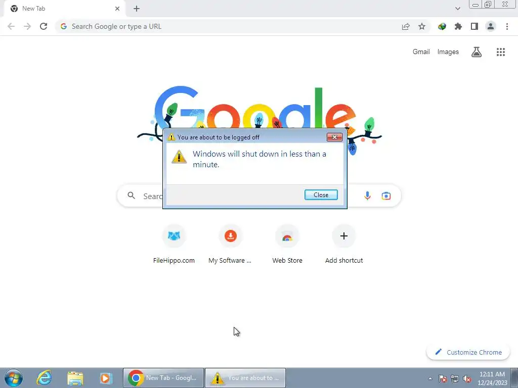518x388 pixels.
Task: Open the Extensions puzzle piece menu
Action: [458, 26]
